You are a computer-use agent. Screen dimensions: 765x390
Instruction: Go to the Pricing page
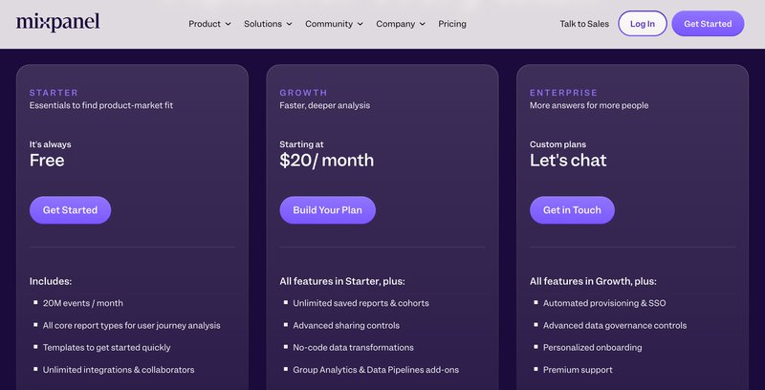tap(452, 24)
